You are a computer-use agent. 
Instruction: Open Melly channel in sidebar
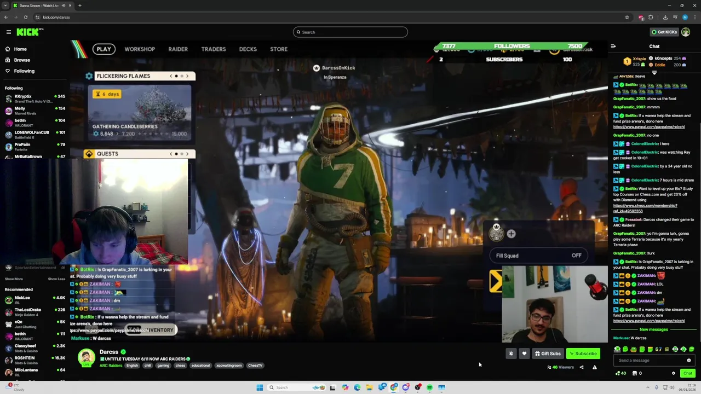[35, 111]
